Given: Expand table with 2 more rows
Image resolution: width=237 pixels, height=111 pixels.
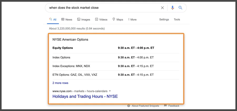Looking at the screenshot, I should click(60, 83).
